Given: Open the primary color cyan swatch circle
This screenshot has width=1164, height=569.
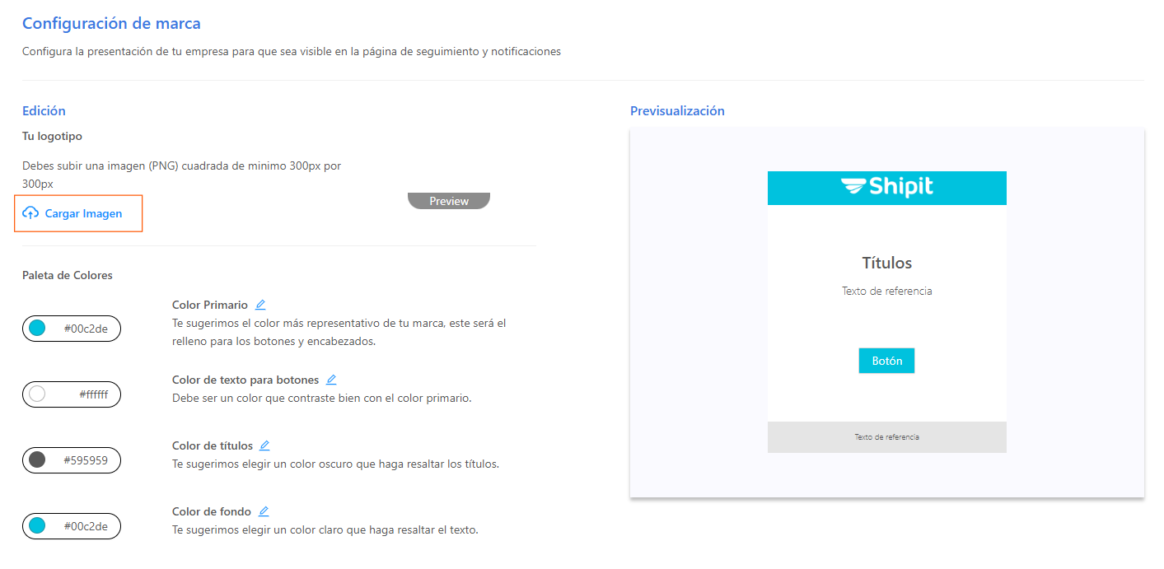Looking at the screenshot, I should point(37,329).
